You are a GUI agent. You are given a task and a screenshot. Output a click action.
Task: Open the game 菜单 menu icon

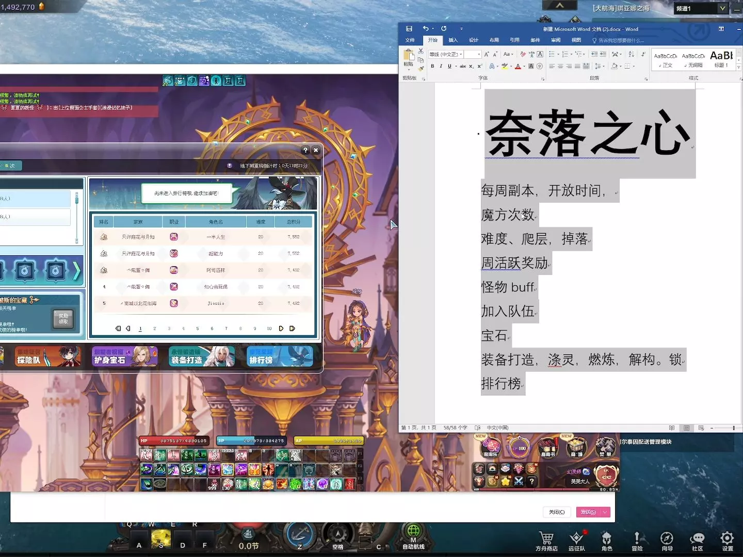(x=605, y=447)
